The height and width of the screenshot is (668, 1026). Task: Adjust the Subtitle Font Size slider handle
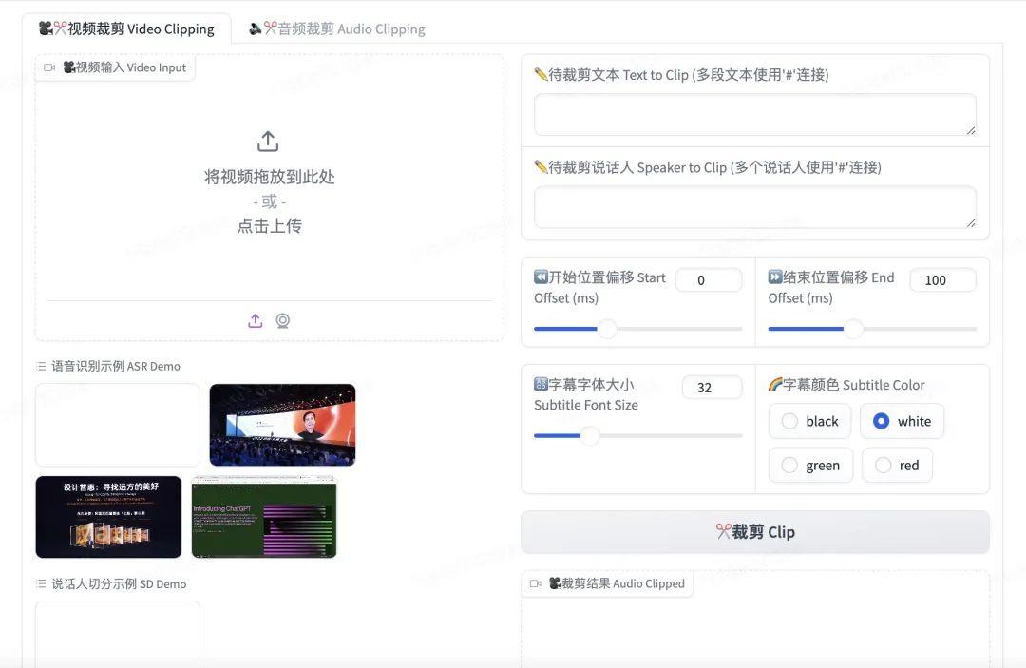coord(590,435)
